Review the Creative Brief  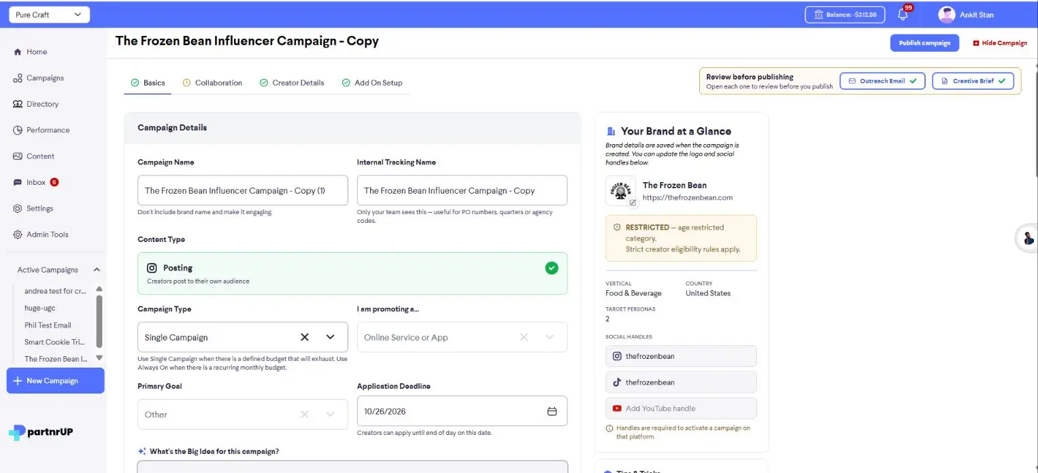point(973,81)
